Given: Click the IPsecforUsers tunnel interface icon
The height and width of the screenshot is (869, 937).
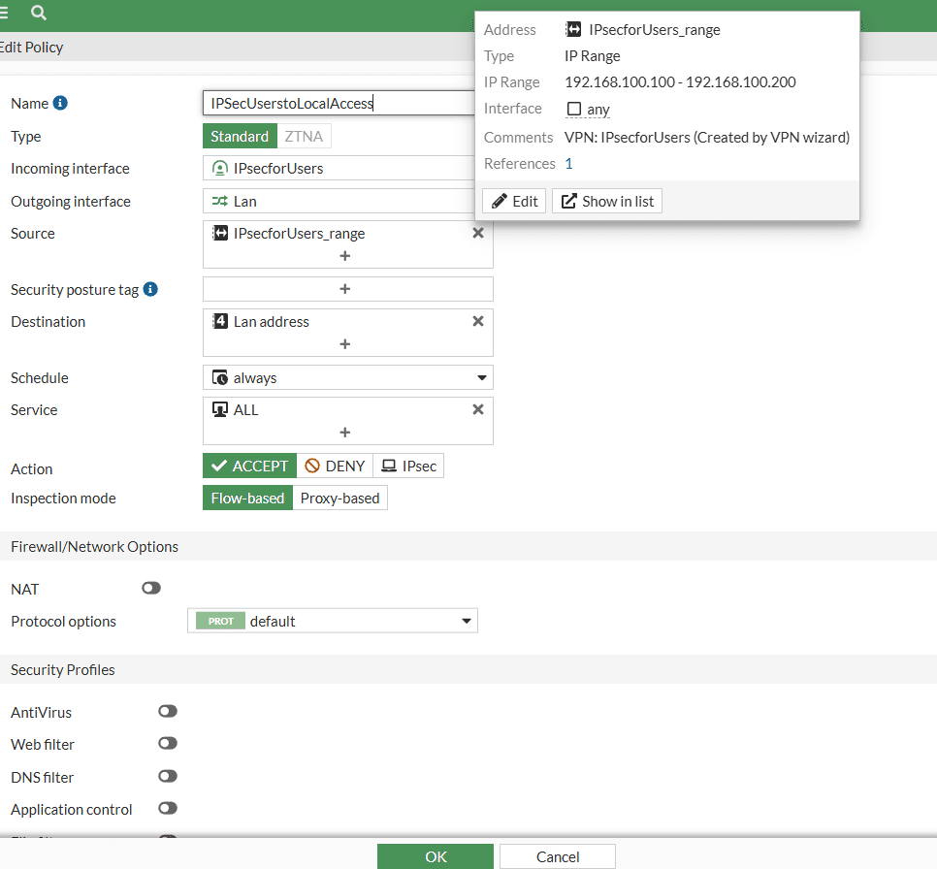Looking at the screenshot, I should coord(220,169).
